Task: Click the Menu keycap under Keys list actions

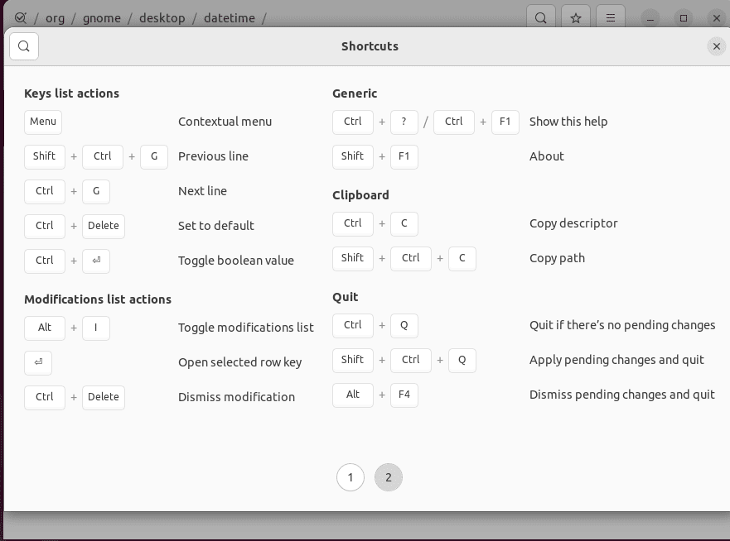Action: pyautogui.click(x=42, y=122)
